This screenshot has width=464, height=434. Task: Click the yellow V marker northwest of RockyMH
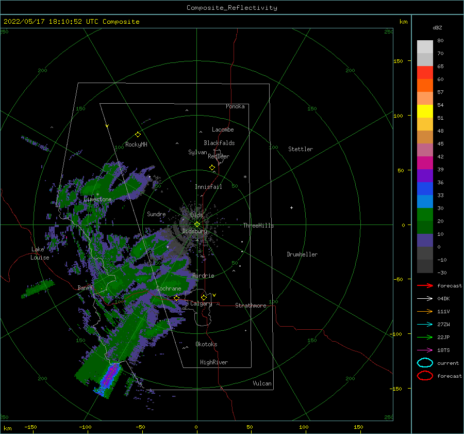107,126
